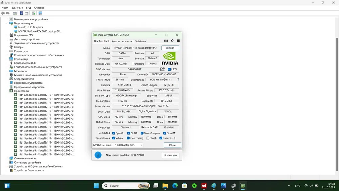The height and width of the screenshot is (191, 339).
Task: Click the Update Now button
Action: click(170, 155)
